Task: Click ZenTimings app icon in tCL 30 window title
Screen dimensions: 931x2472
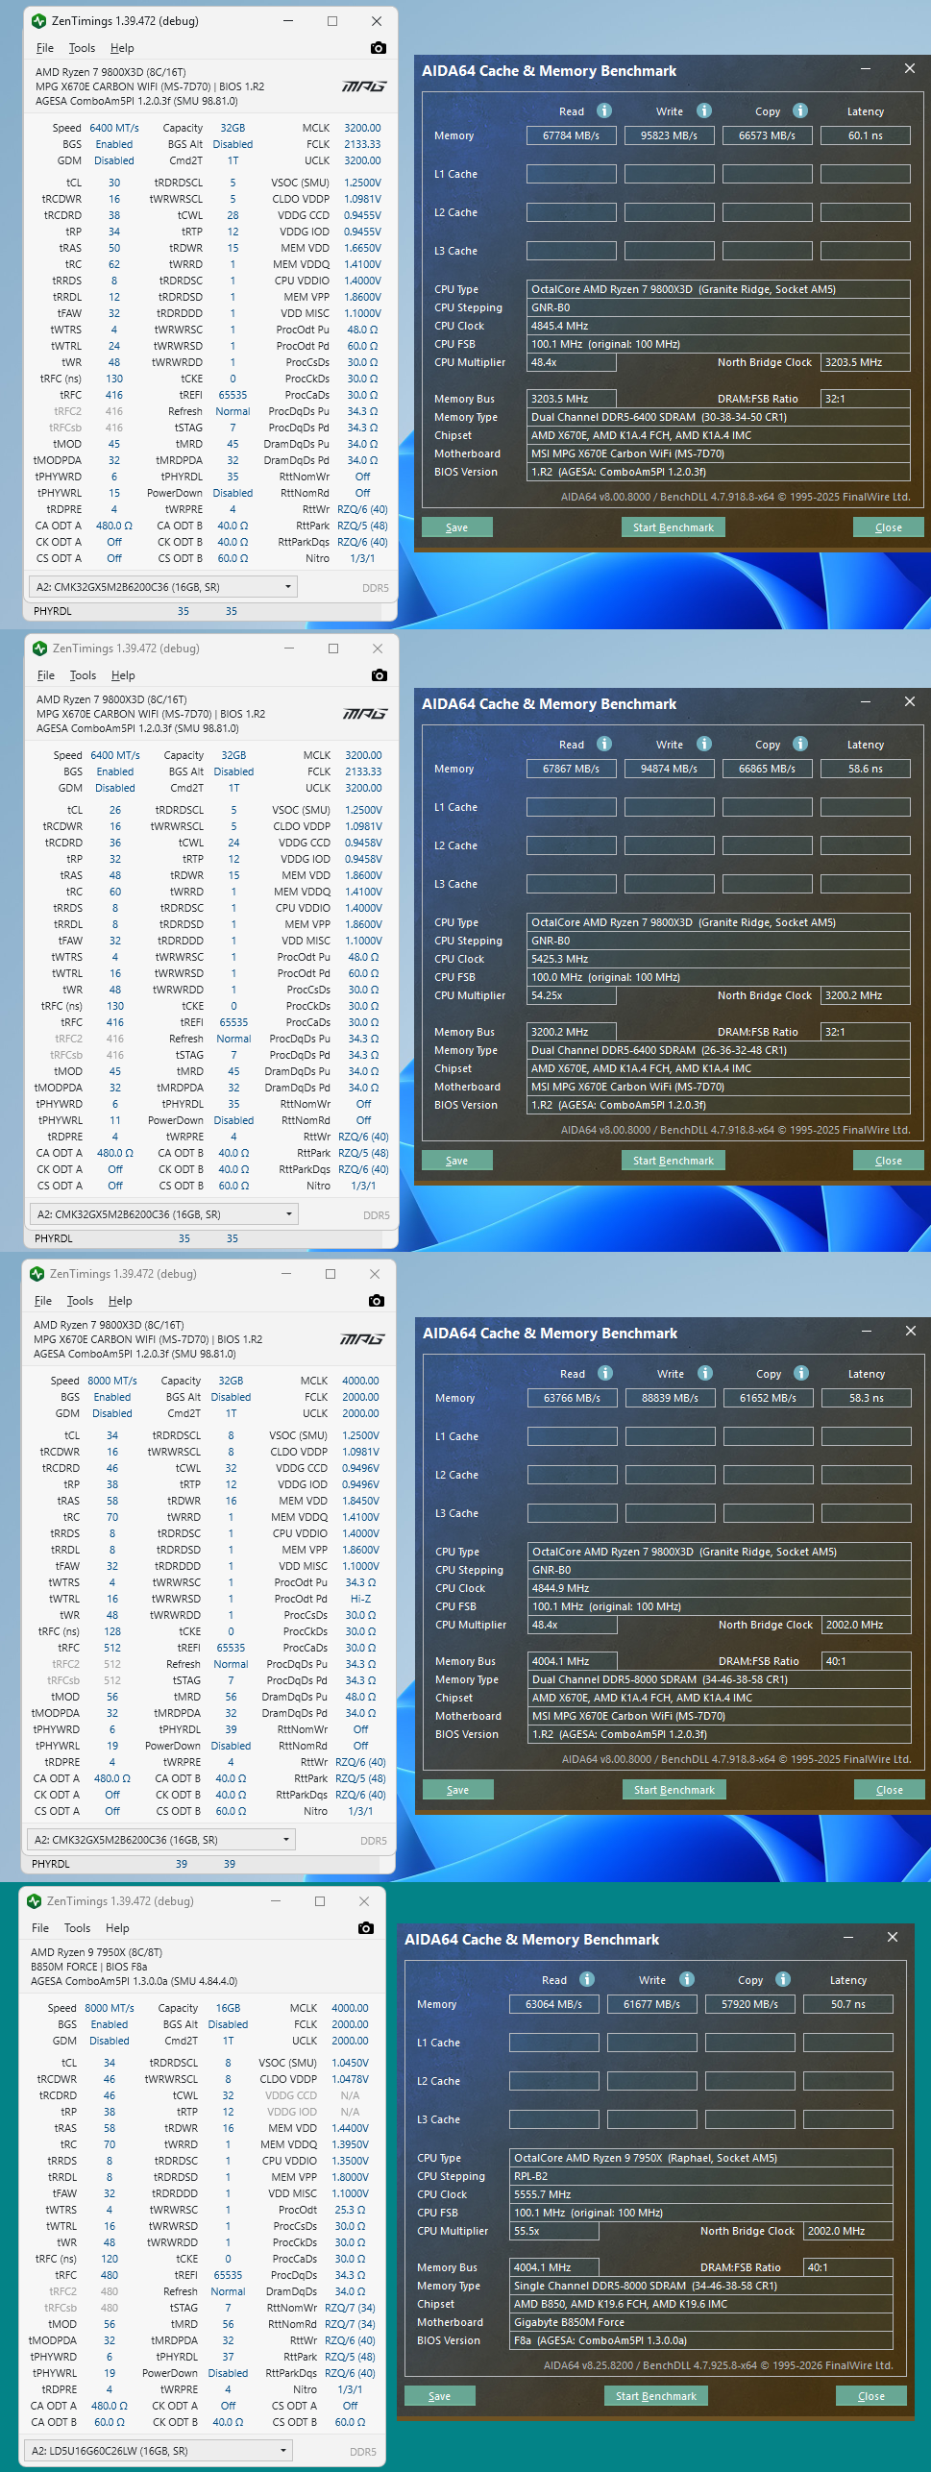Action: (38, 21)
